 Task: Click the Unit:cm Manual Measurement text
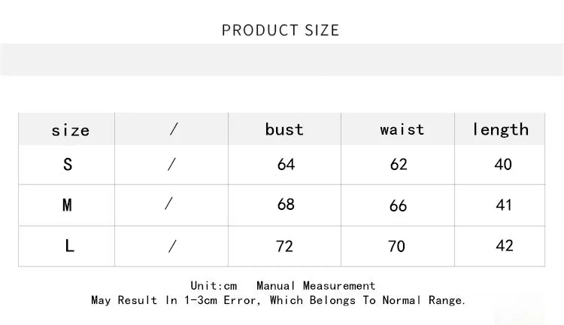tap(283, 286)
